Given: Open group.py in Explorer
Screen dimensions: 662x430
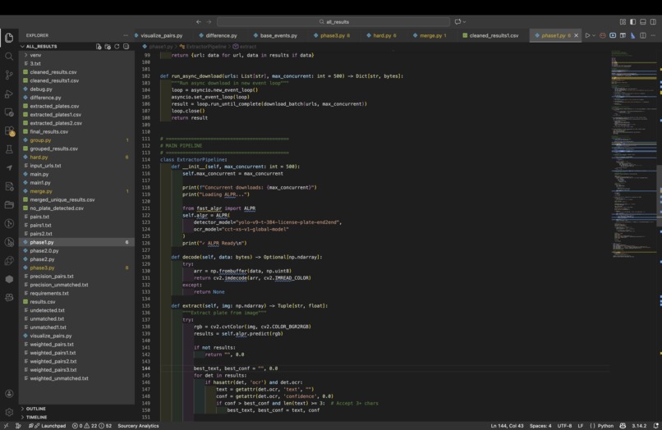Looking at the screenshot, I should point(40,140).
